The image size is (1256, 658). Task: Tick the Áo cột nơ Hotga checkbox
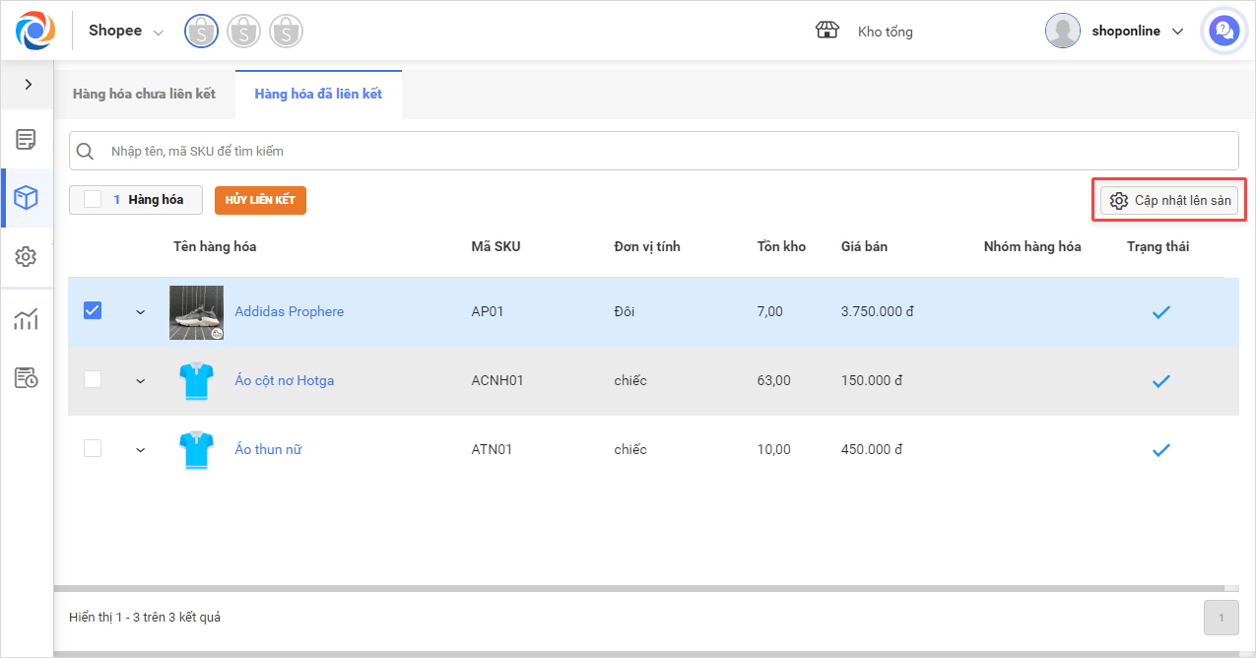(93, 380)
